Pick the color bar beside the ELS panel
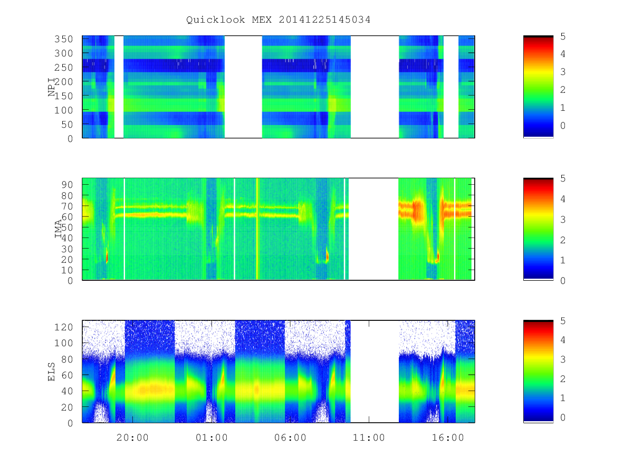The height and width of the screenshot is (475, 633). tap(538, 371)
